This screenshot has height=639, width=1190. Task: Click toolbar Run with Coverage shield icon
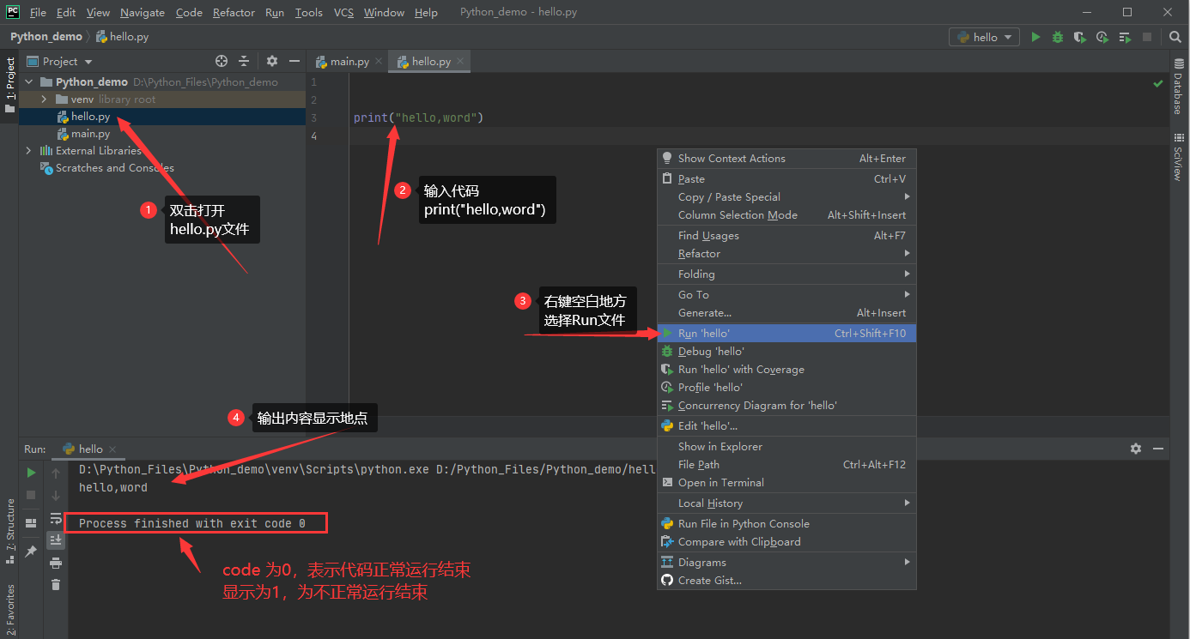(1080, 37)
